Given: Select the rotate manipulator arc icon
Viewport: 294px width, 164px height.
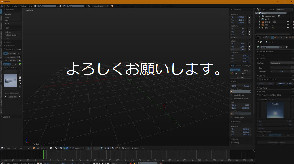Looking at the screenshot, I should [70, 148].
